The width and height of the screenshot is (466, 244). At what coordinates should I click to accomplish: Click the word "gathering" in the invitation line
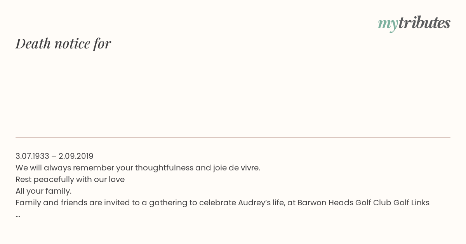[169, 203]
